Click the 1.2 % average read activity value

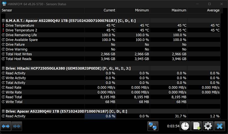(x=215, y=116)
